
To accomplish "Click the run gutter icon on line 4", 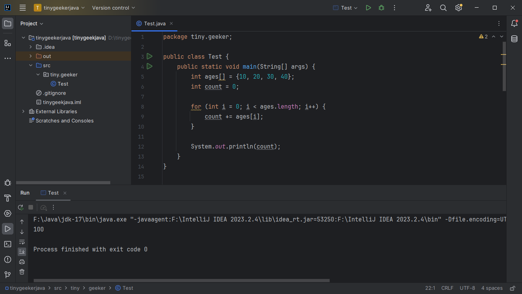I will coord(150,66).
